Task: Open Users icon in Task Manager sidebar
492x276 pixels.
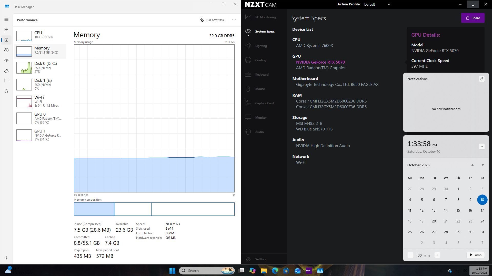Action: click(x=6, y=71)
